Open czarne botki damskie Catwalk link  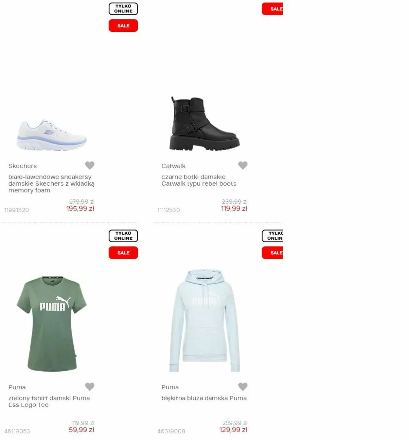point(199,180)
